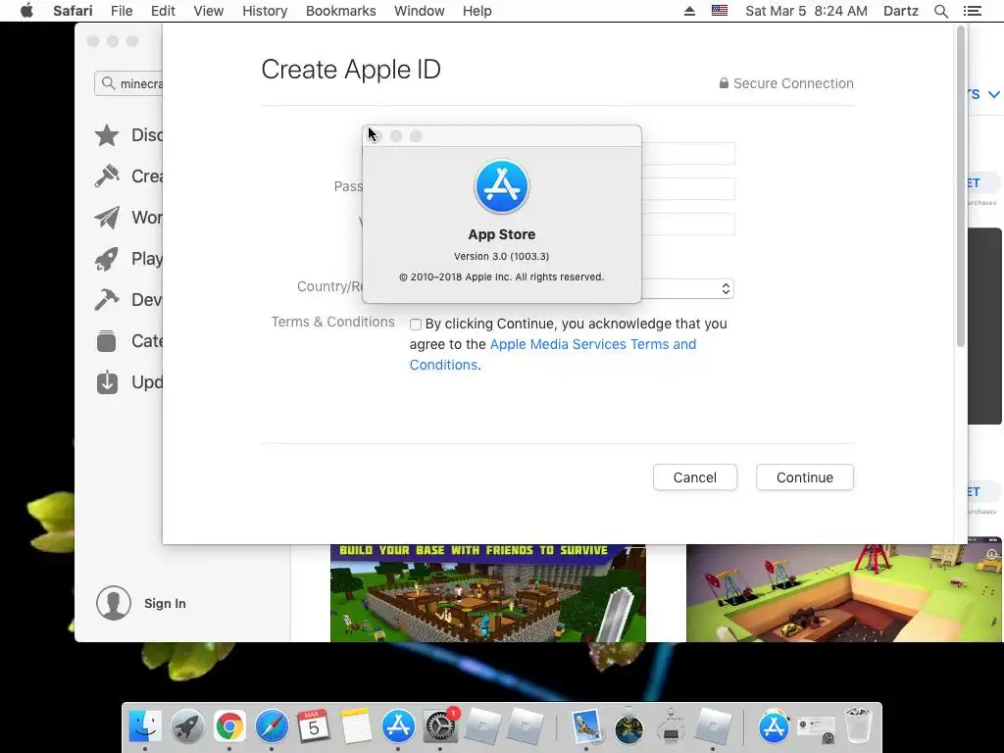Select the Work paper plane icon
This screenshot has width=1004, height=753.
(x=106, y=218)
